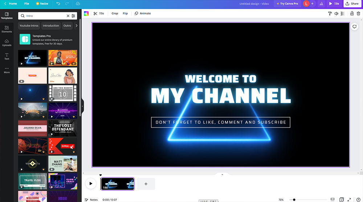363x202 pixels.
Task: Add collaborator with plus icon
Action: 312,4
